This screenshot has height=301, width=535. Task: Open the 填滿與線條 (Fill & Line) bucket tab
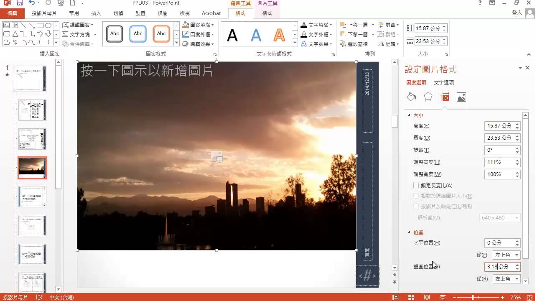(411, 97)
